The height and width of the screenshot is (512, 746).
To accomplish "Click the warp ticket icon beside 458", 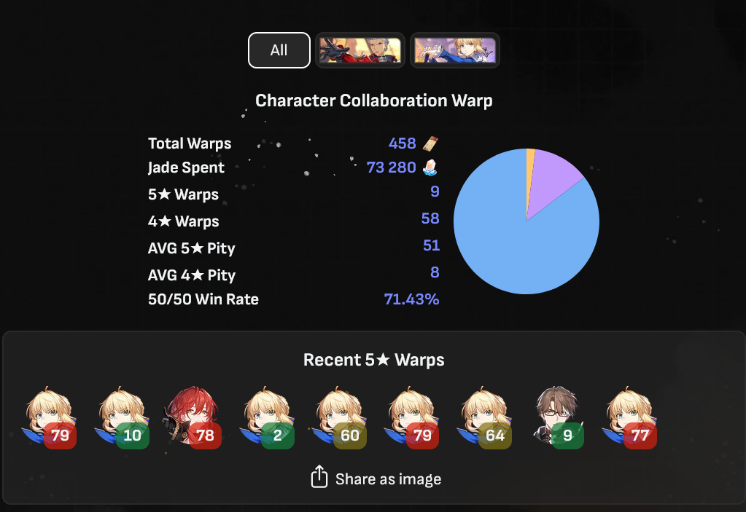I will pos(430,143).
